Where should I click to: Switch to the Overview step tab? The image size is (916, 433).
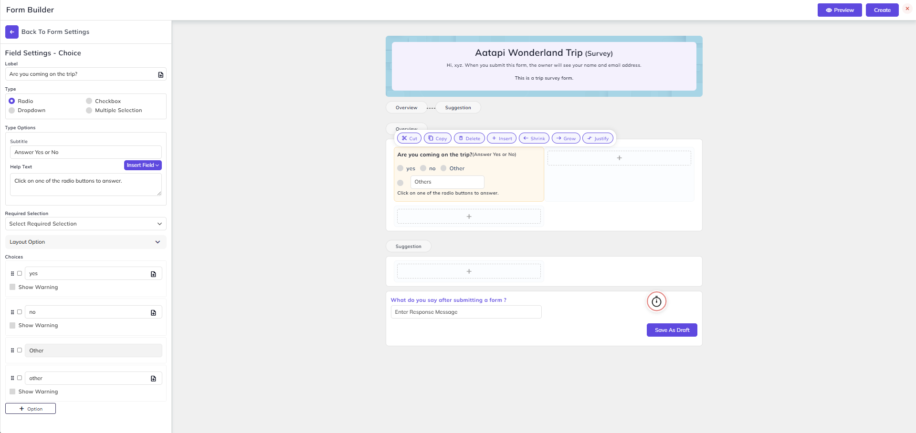point(406,108)
